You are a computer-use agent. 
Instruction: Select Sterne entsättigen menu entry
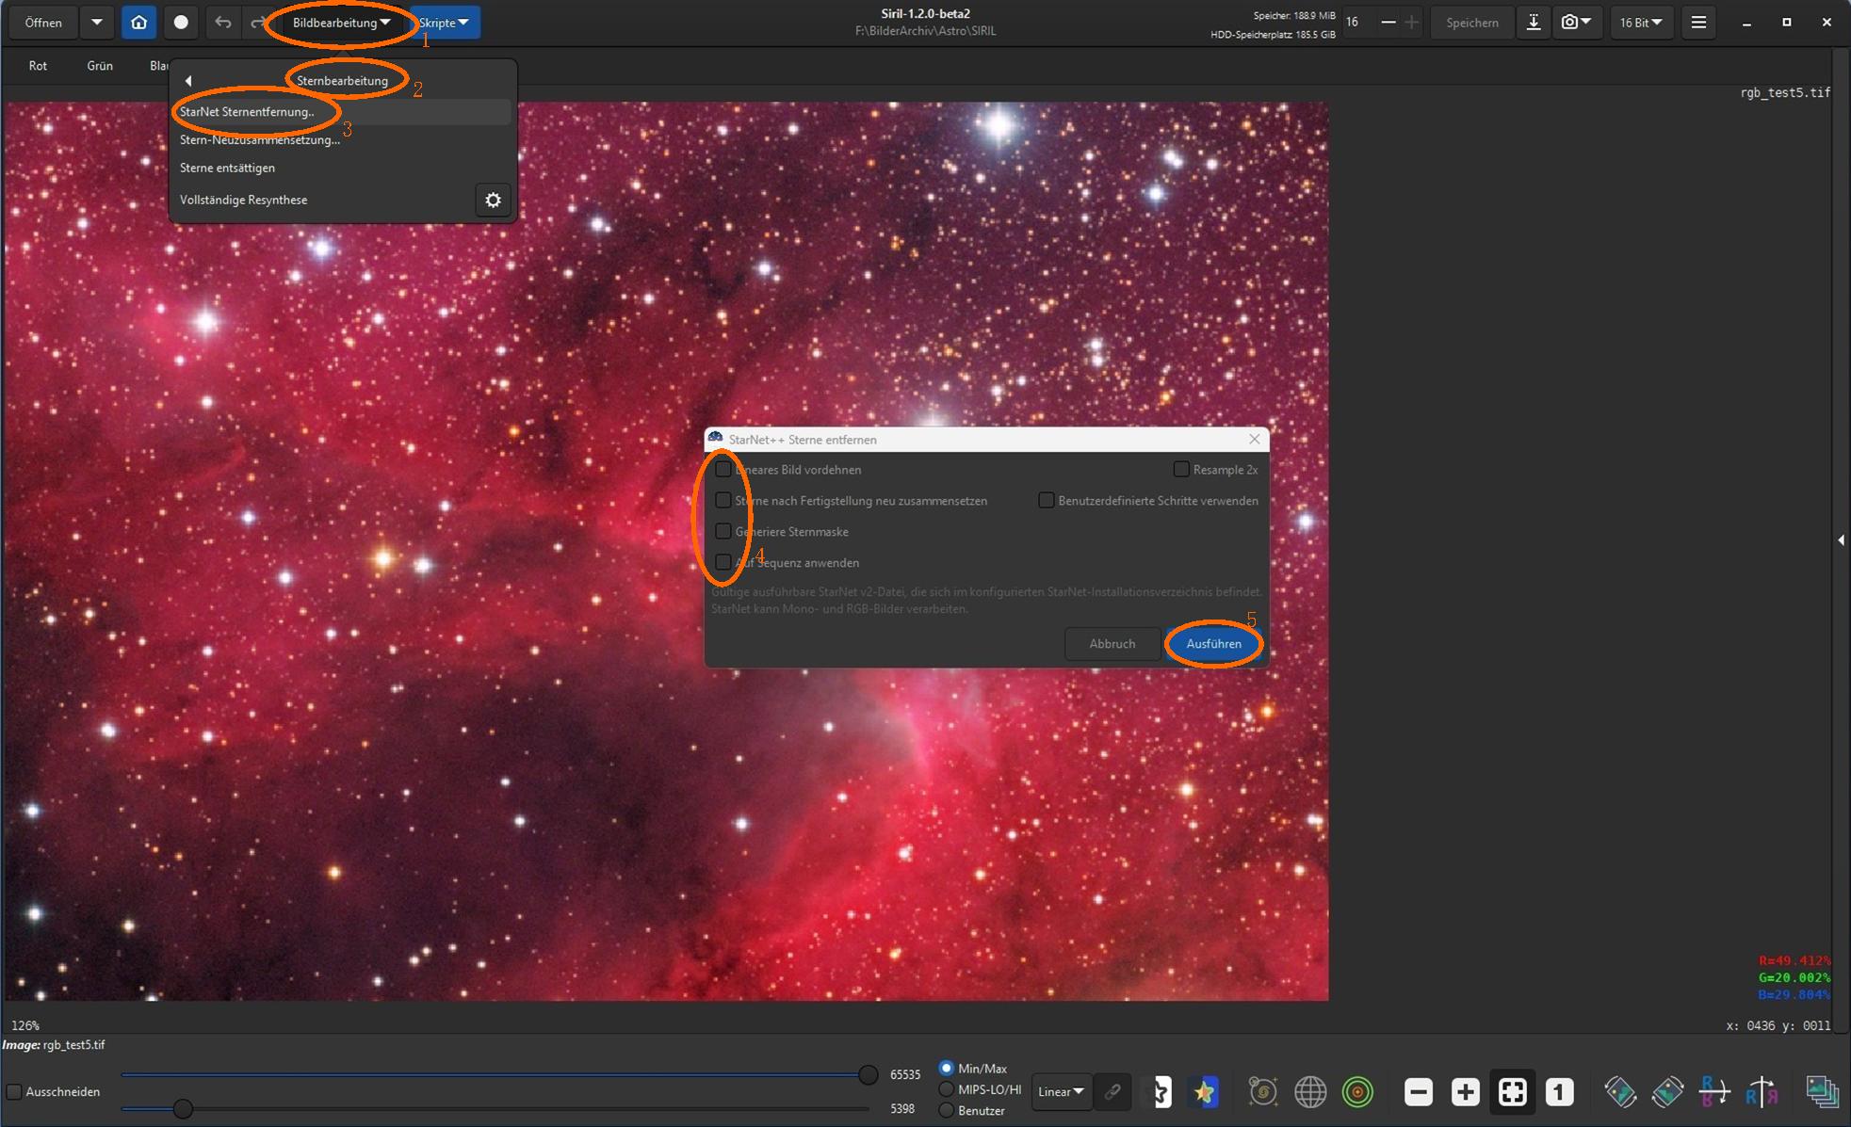227,168
